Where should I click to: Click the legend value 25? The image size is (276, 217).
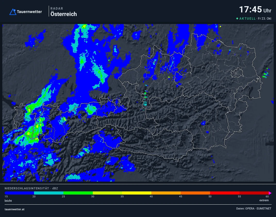(63, 197)
